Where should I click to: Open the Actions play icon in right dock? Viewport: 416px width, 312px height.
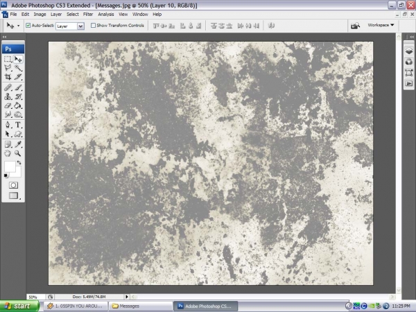pos(409,84)
